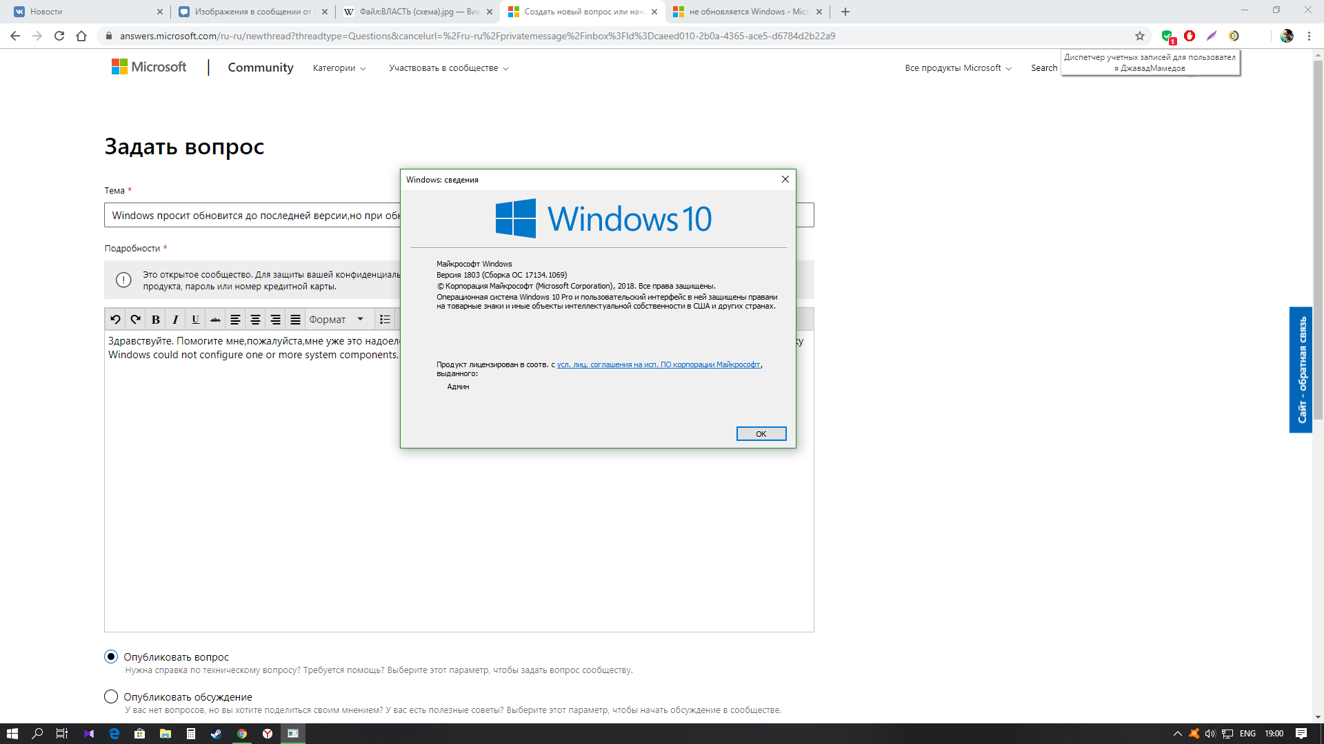Center-align the editor text

coord(255,320)
